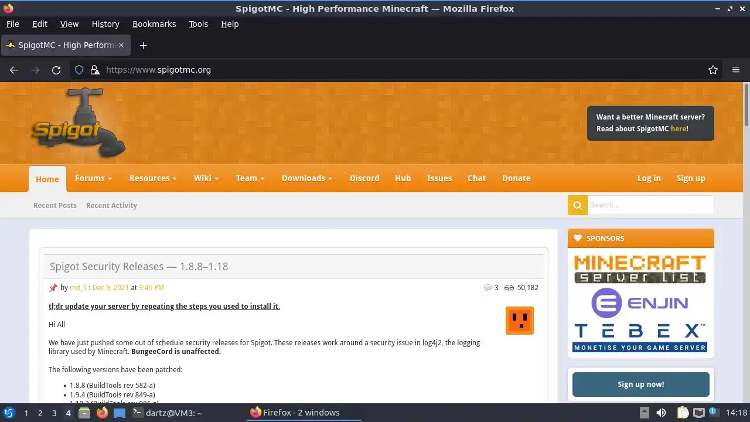Image resolution: width=750 pixels, height=422 pixels.
Task: Open the tracking protection shield icon
Action: coord(79,70)
